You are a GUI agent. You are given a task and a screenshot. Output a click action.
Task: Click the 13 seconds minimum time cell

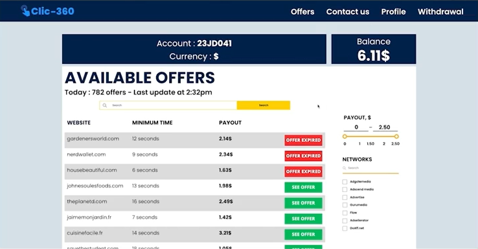pos(146,186)
